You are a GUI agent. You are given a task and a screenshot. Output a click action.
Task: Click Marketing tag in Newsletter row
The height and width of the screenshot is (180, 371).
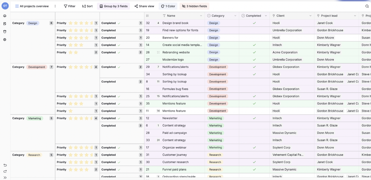tap(215, 118)
